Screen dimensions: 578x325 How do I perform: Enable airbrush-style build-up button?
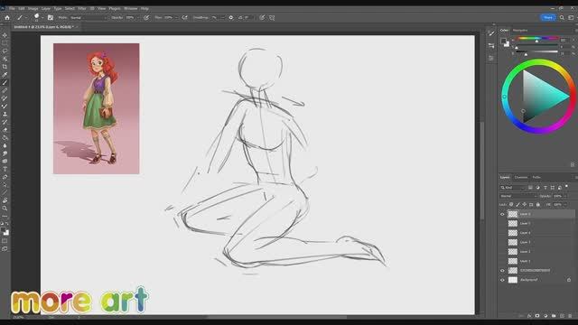(x=184, y=17)
